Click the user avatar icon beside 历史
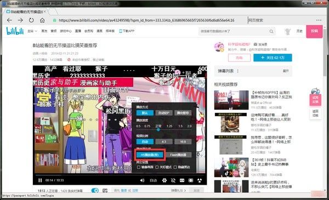 coord(287,31)
